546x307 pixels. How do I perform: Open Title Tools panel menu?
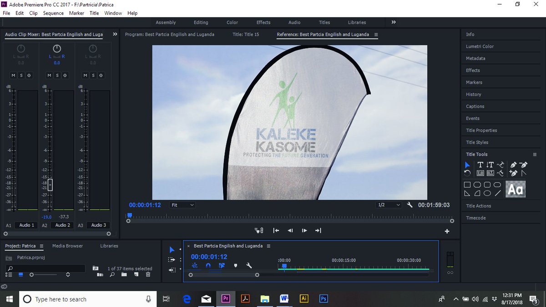click(535, 154)
